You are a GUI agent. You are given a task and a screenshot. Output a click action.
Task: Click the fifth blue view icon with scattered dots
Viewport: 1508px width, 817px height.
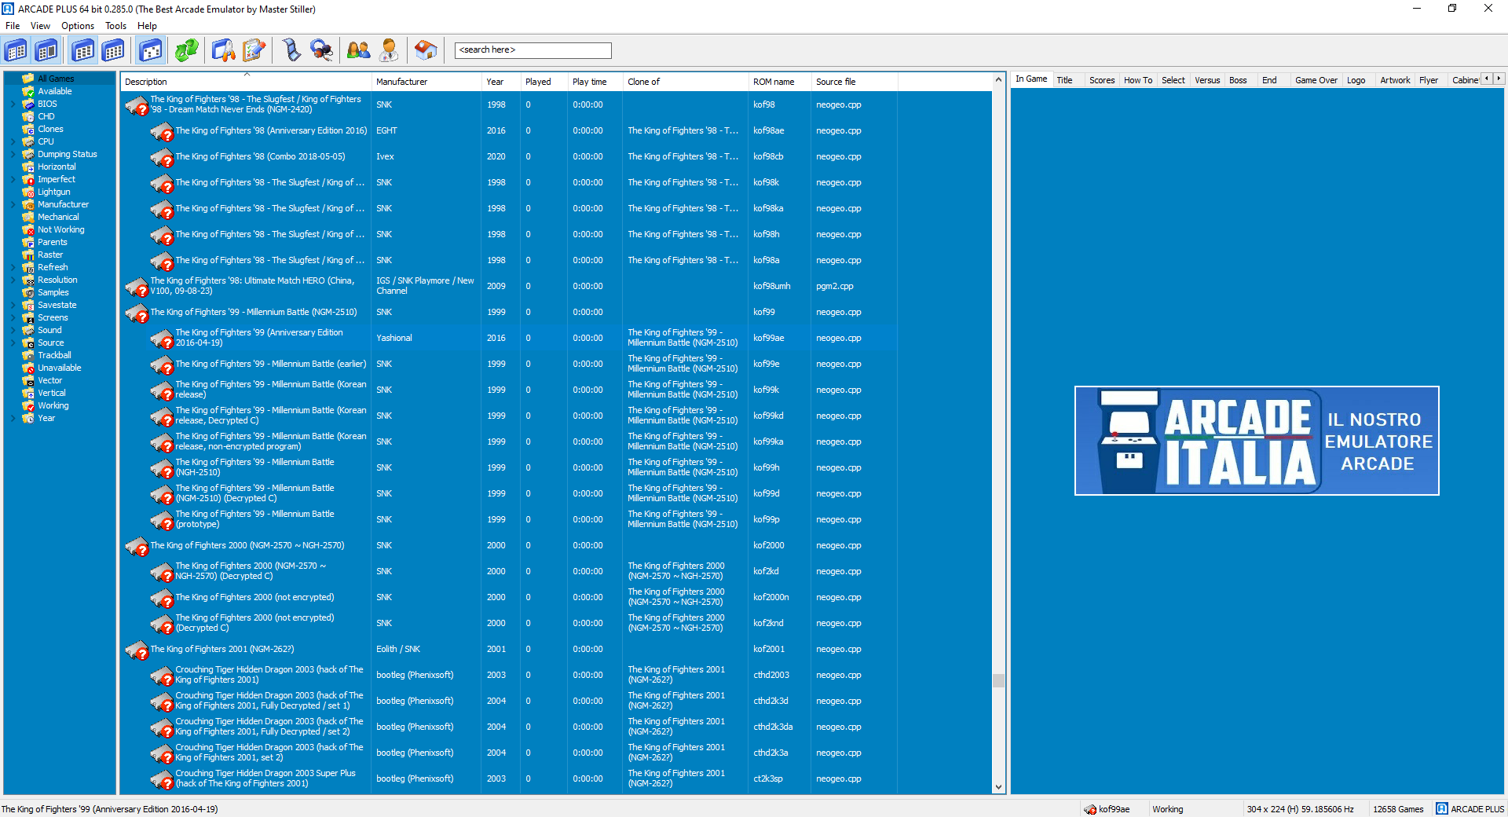151,50
